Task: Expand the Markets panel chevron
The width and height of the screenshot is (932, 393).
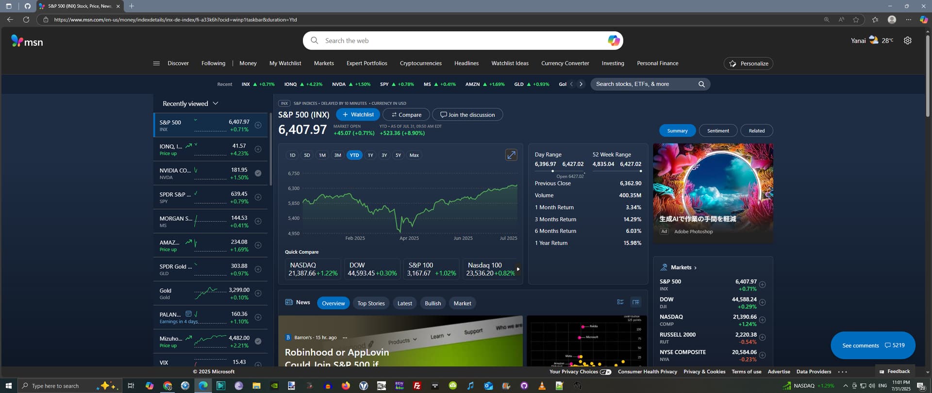Action: point(695,268)
